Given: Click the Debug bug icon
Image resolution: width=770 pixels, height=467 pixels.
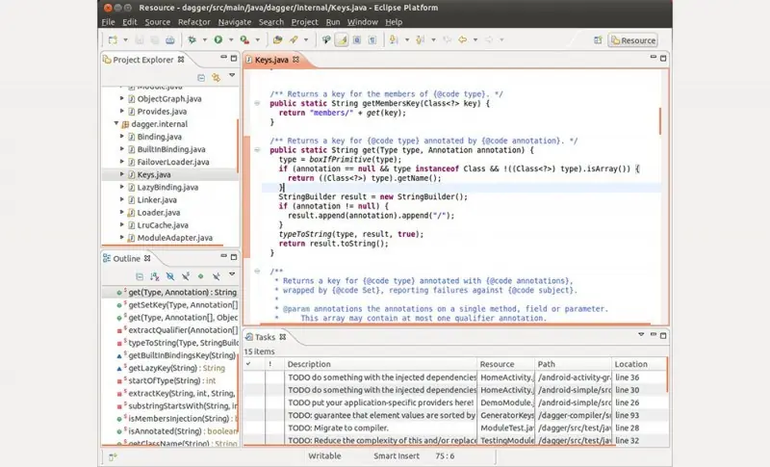Looking at the screenshot, I should [x=192, y=40].
